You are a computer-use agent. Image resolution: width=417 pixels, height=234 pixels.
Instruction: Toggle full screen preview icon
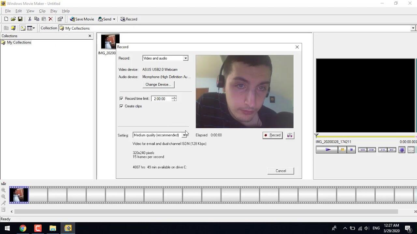click(402, 150)
